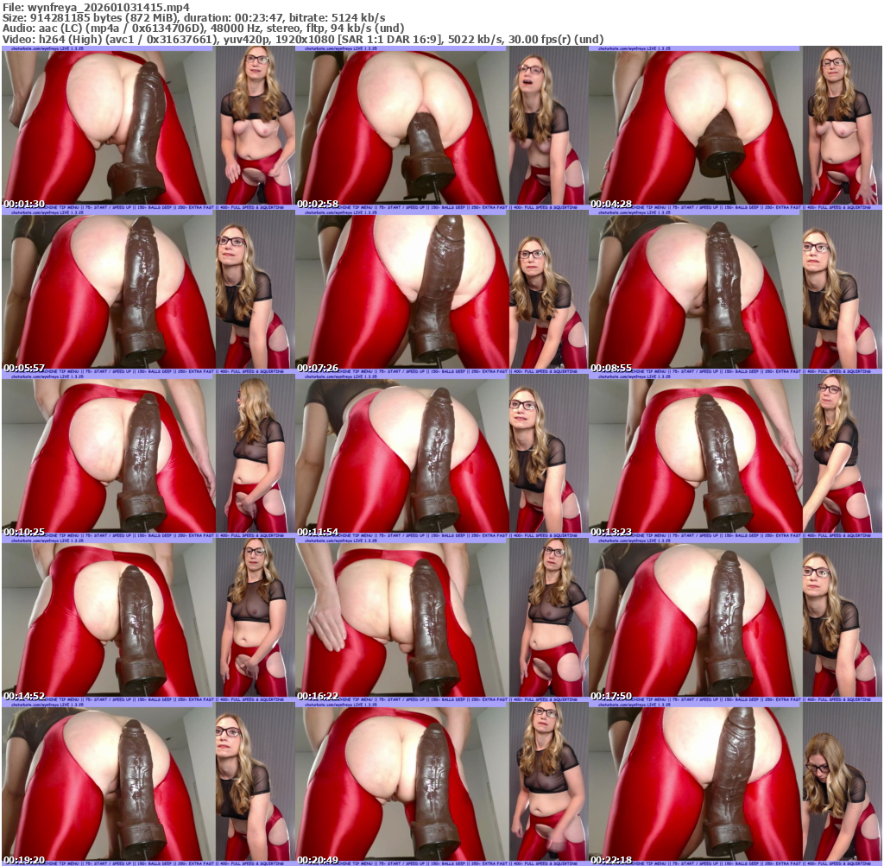The image size is (884, 866).
Task: Pick the frame labeled 00:05:57
Action: (148, 292)
